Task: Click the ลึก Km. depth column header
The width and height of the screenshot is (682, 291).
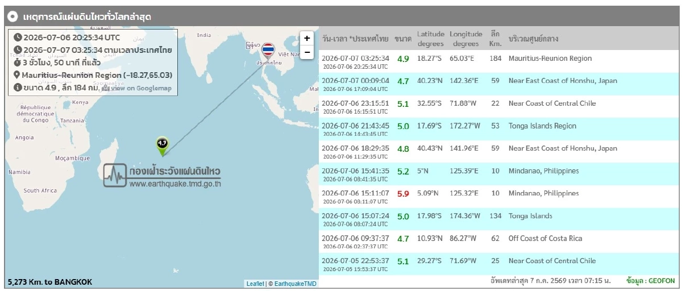Action: (x=496, y=39)
